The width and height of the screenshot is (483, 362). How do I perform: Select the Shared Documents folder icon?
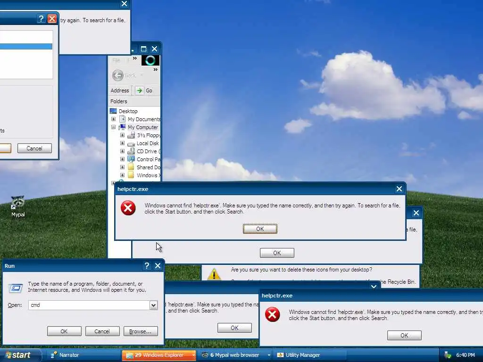[x=131, y=167]
